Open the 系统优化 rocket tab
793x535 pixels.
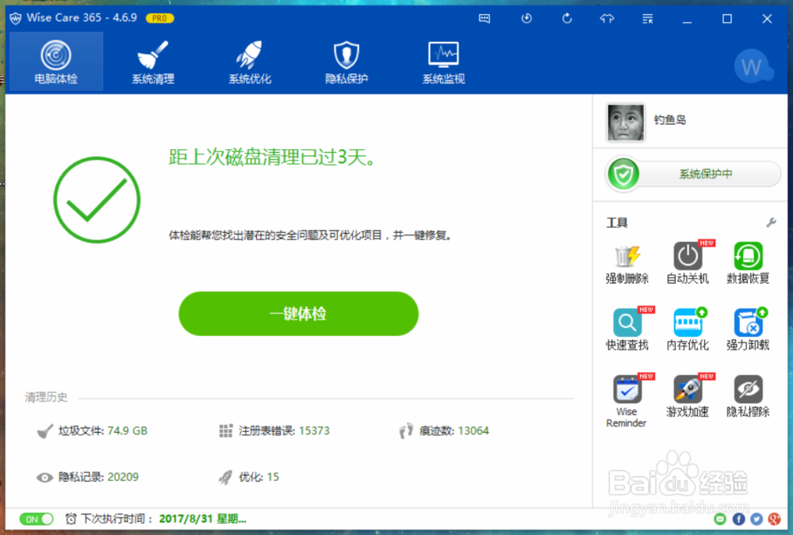250,62
